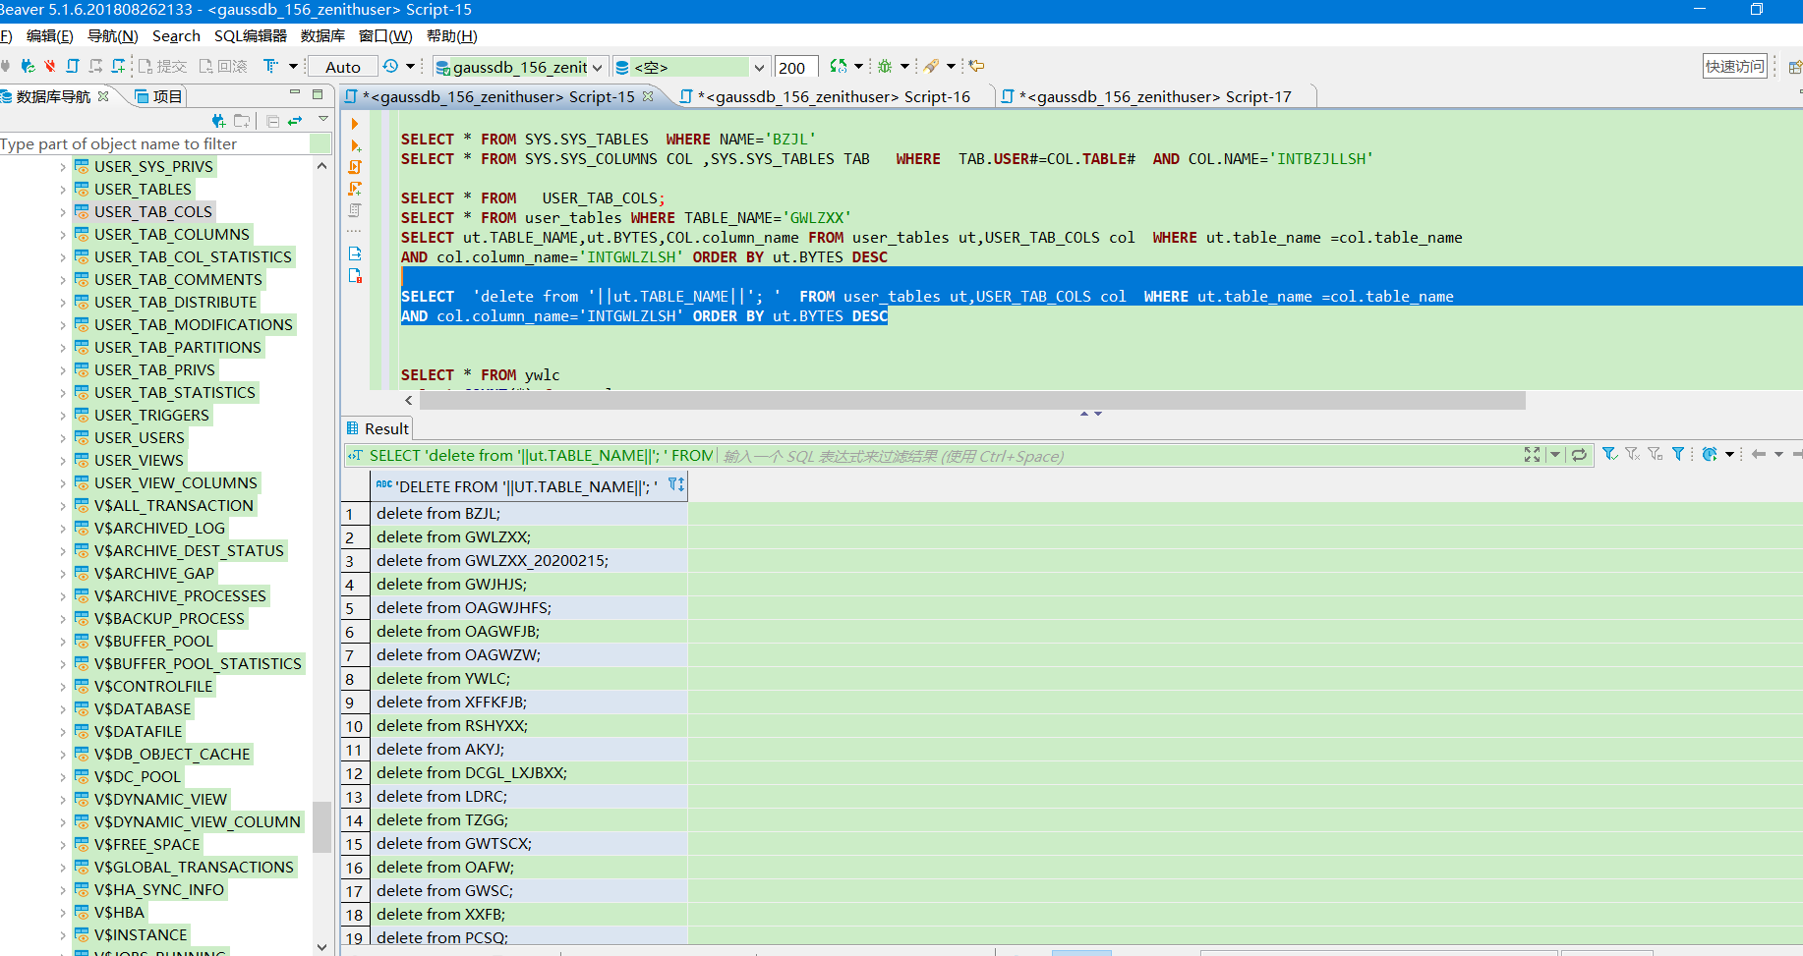Click the Disconnect icon in the main toolbar
Screen dimensions: 1803x956
click(49, 66)
